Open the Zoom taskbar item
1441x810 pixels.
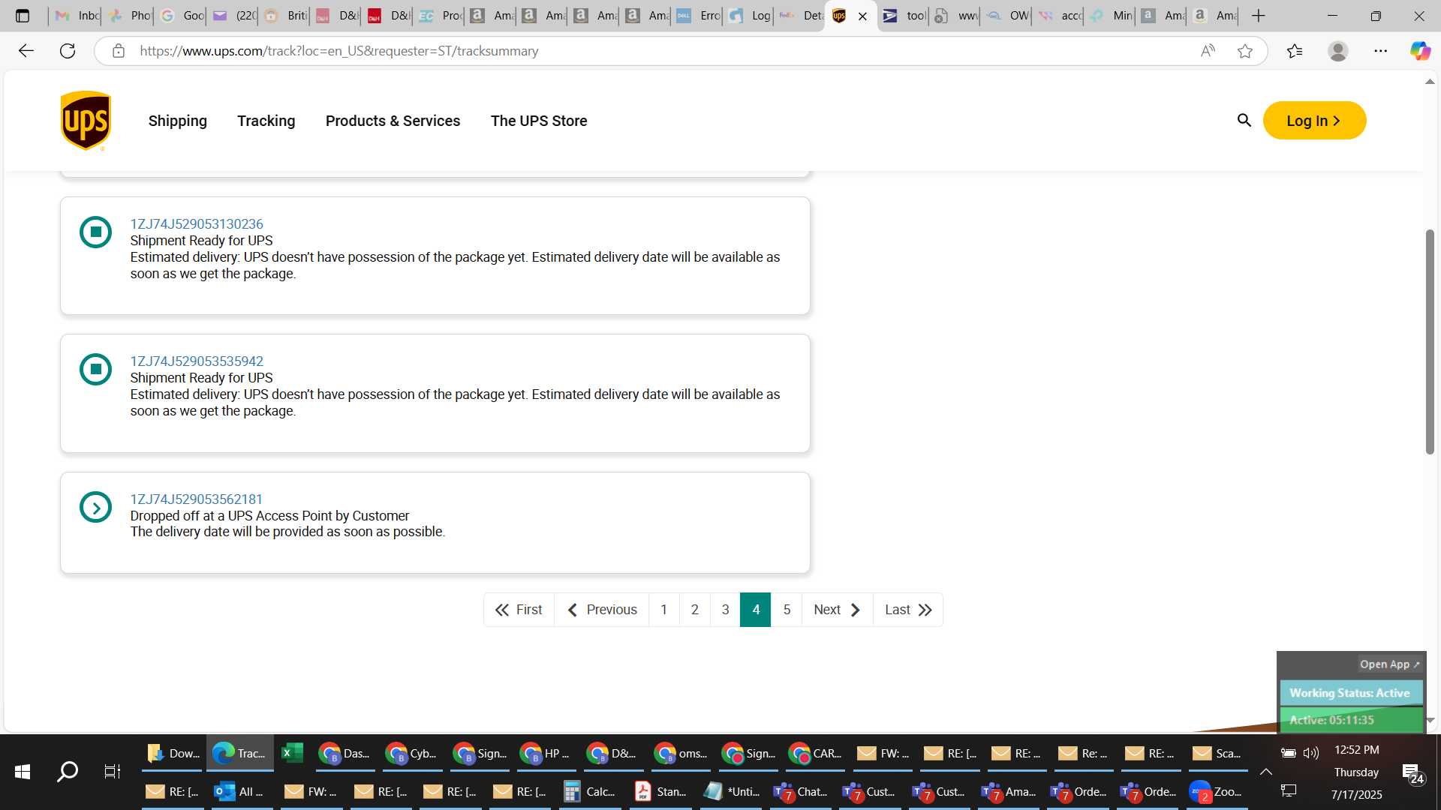[x=1217, y=791]
